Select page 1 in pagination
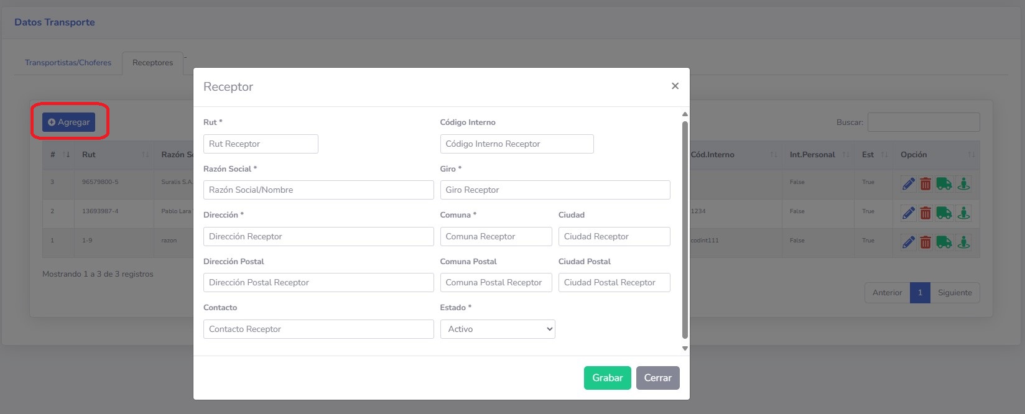 tap(920, 293)
